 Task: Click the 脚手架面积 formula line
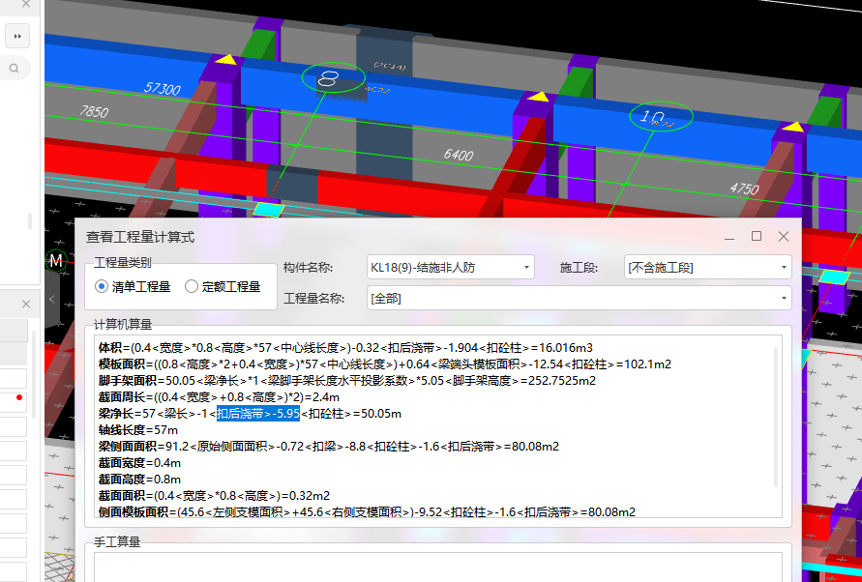pyautogui.click(x=347, y=381)
